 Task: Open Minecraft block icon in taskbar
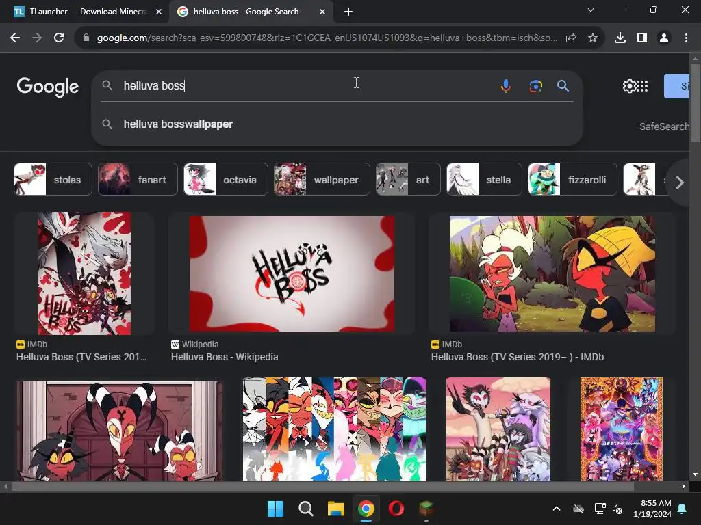(426, 509)
